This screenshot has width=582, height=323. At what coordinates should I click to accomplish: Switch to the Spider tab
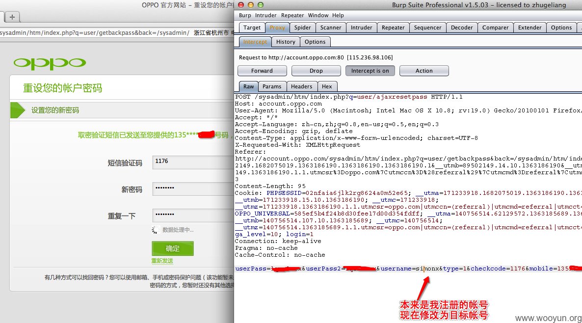(x=302, y=27)
